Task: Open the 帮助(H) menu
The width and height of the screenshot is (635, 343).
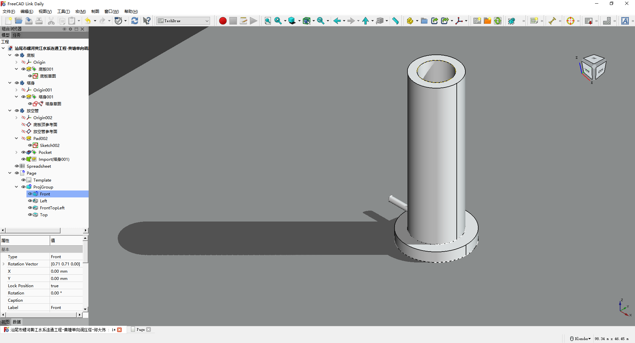Action: [131, 12]
